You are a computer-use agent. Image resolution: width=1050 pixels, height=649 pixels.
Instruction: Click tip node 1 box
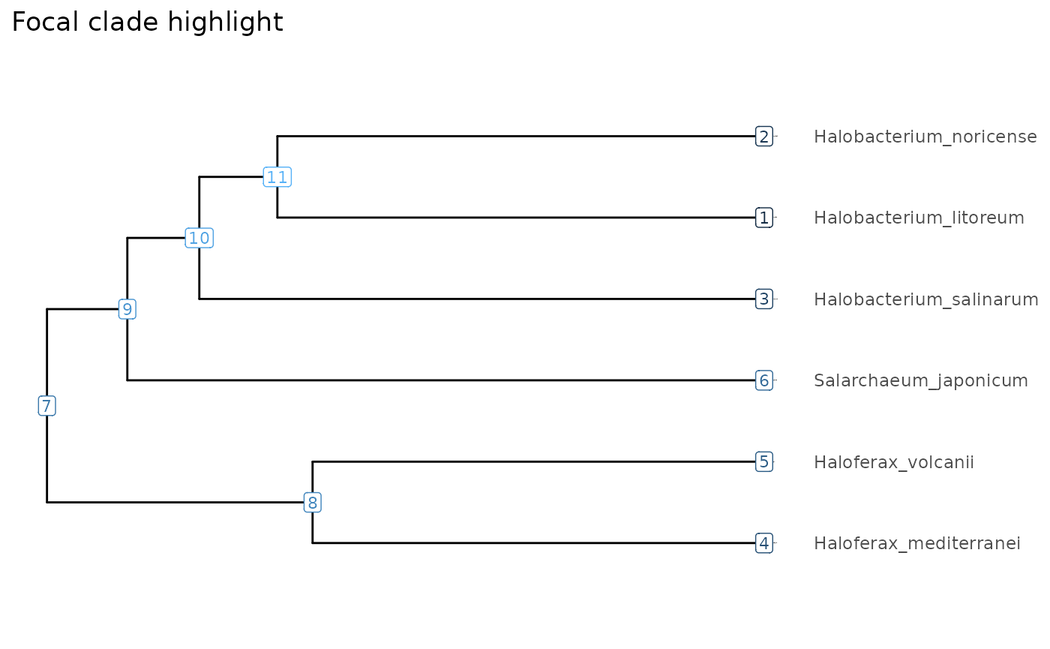764,218
